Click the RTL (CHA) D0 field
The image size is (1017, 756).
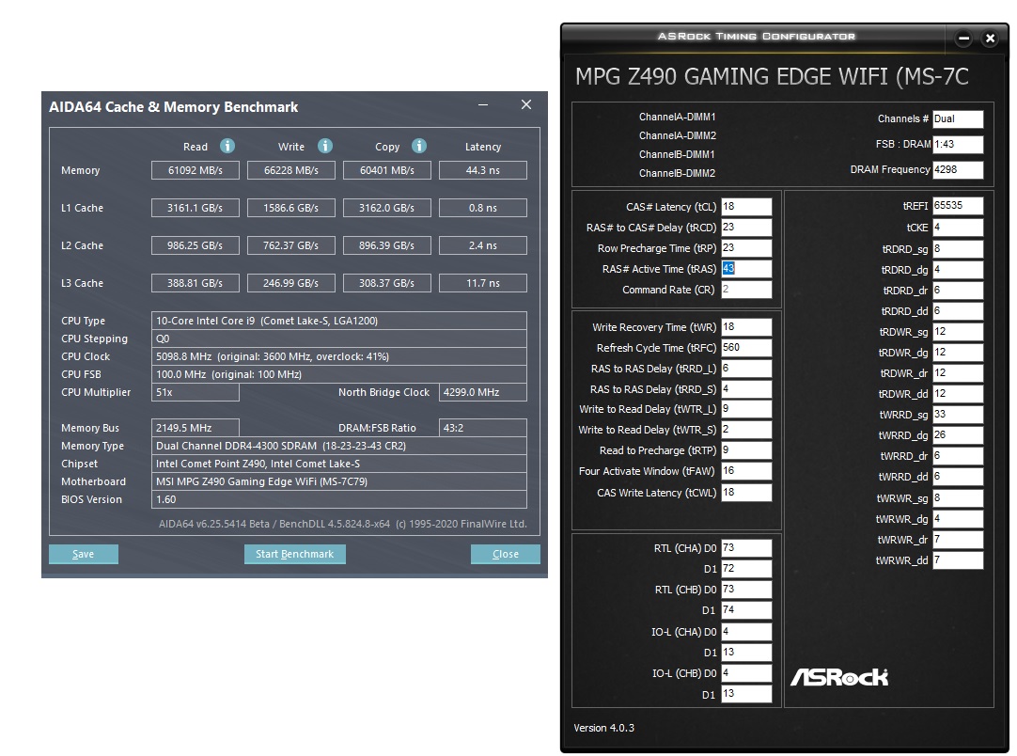click(x=746, y=547)
